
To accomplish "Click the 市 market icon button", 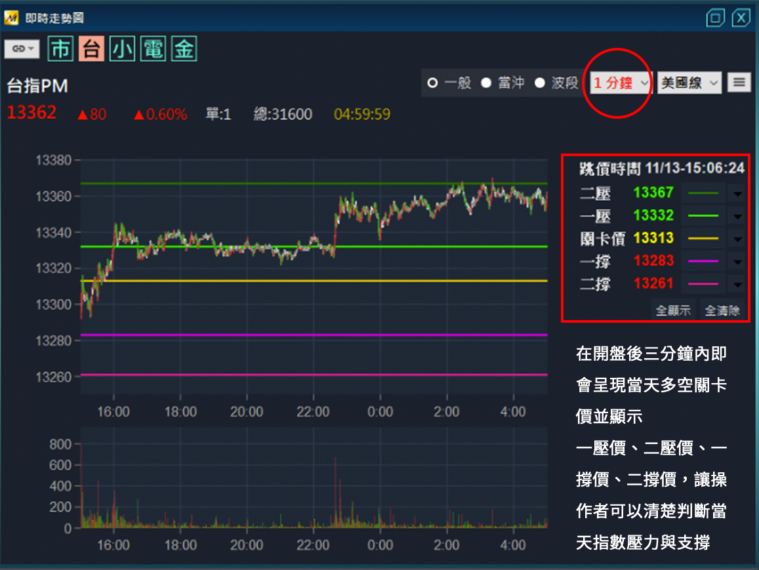I will (60, 49).
